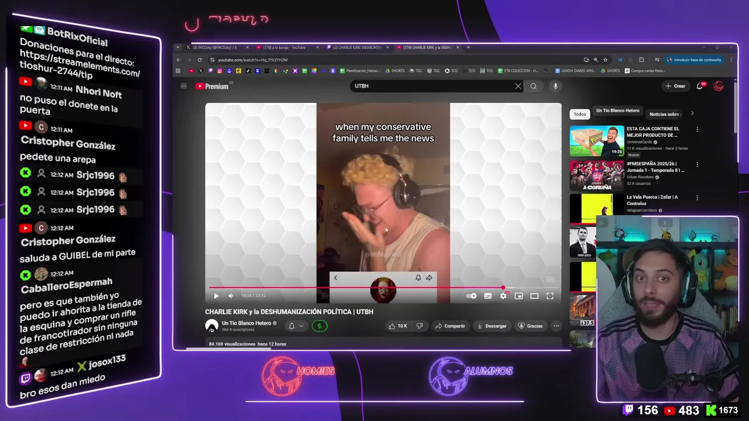Click the Compartir share button

[450, 326]
